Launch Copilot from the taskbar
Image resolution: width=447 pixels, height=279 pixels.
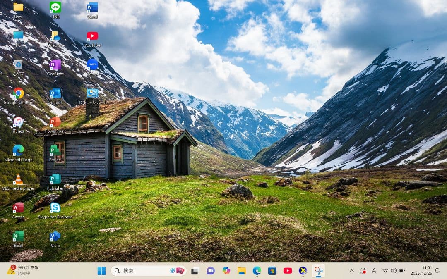[x=226, y=271]
